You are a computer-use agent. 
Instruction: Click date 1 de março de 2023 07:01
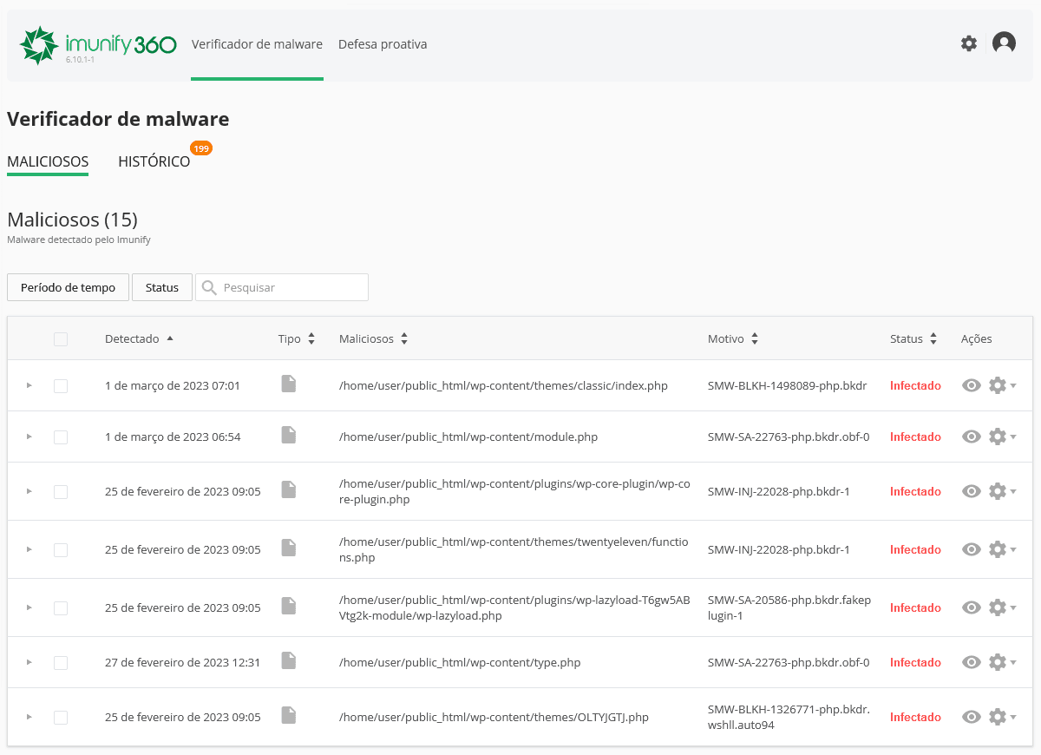[173, 385]
